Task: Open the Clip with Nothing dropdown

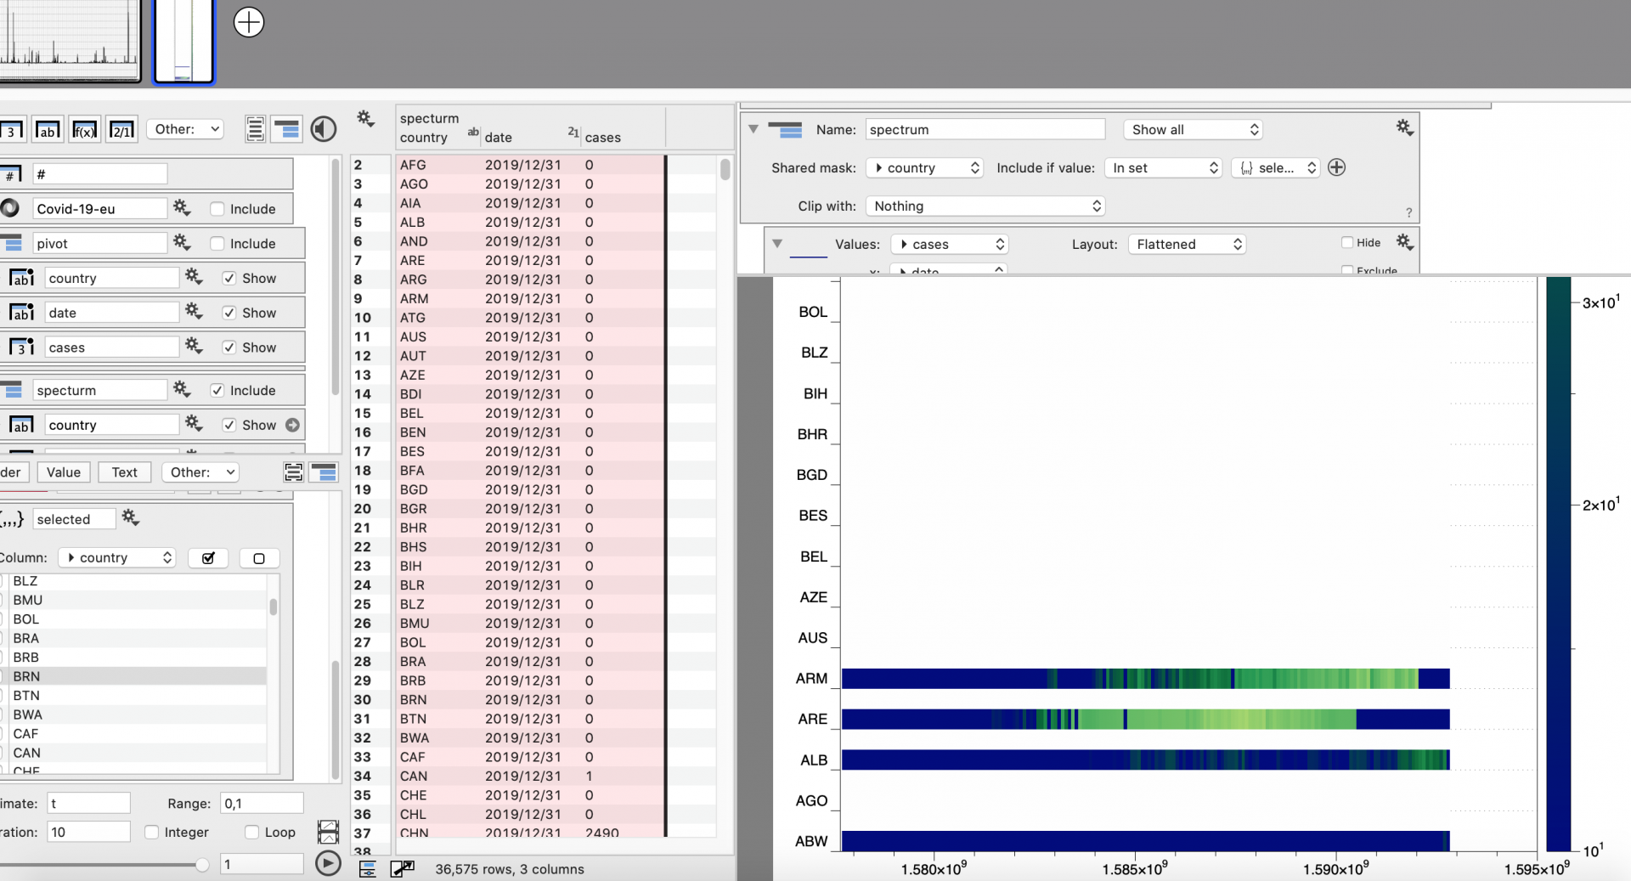Action: pos(985,206)
